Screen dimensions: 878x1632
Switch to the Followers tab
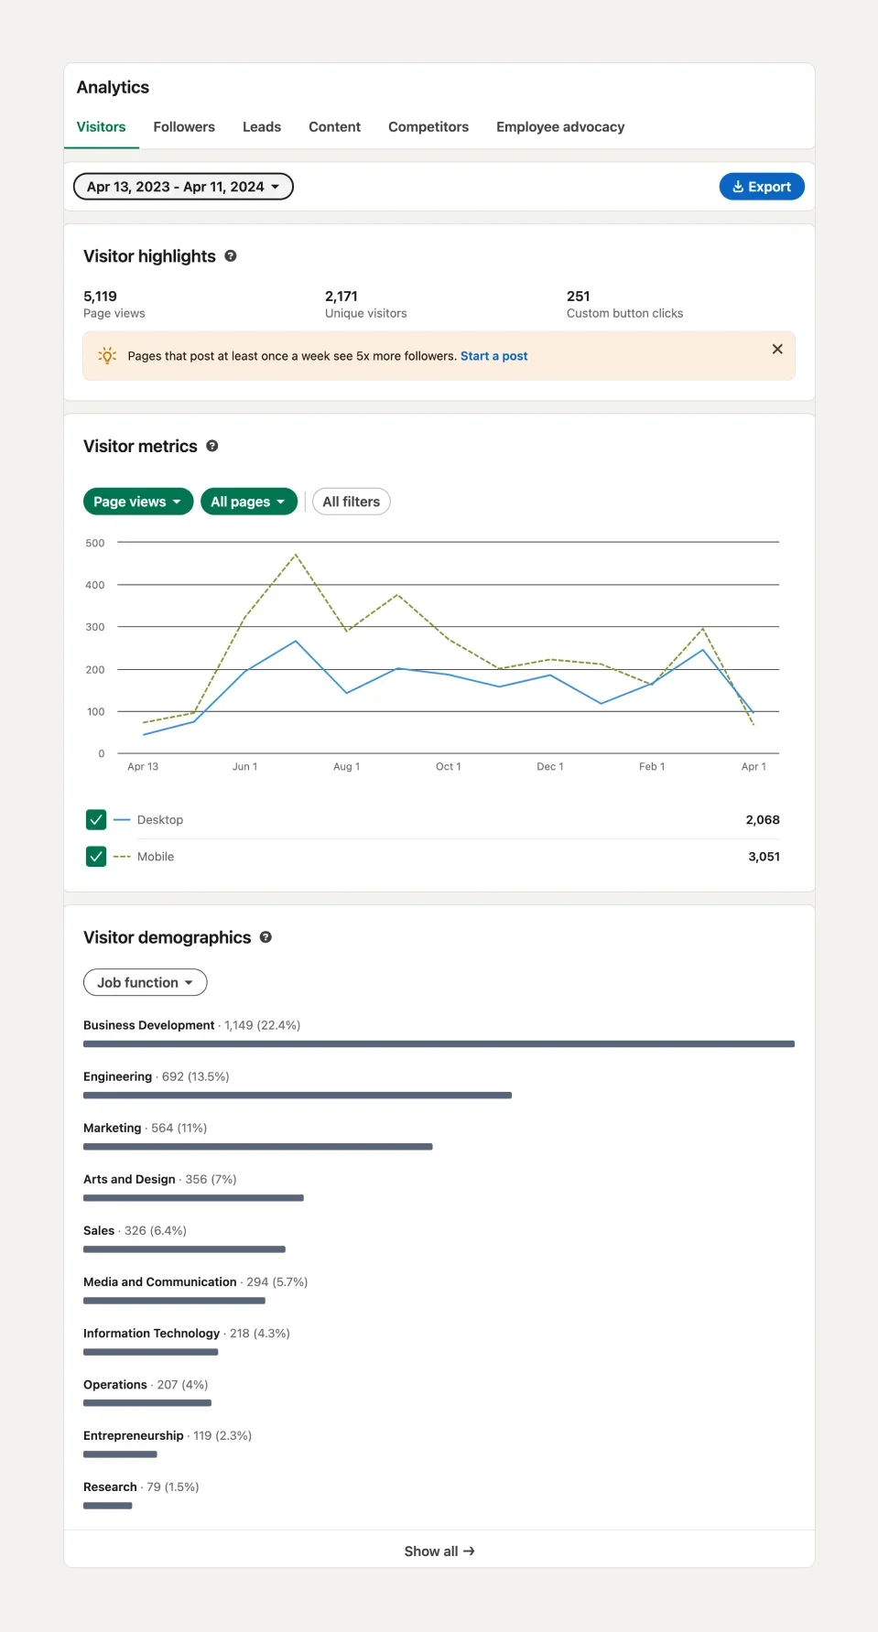pyautogui.click(x=184, y=127)
